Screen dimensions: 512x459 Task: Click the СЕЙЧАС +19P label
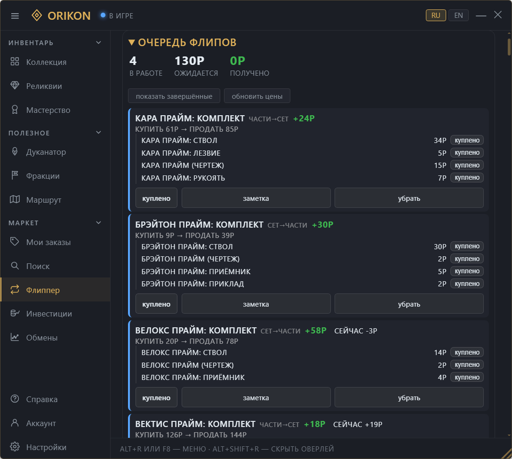coord(358,424)
